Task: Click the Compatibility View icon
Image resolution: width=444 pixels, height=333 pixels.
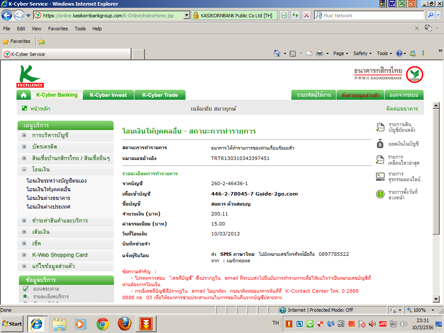Action: point(284,15)
